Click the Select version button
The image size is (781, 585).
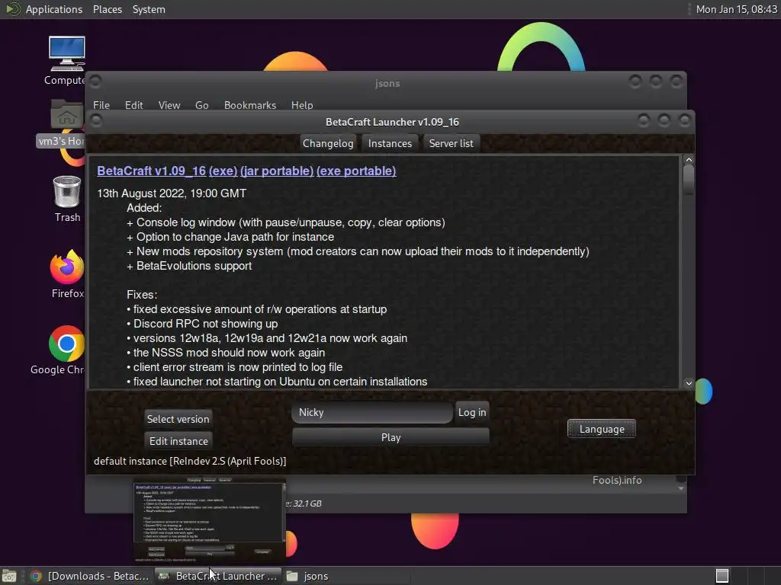pyautogui.click(x=178, y=419)
